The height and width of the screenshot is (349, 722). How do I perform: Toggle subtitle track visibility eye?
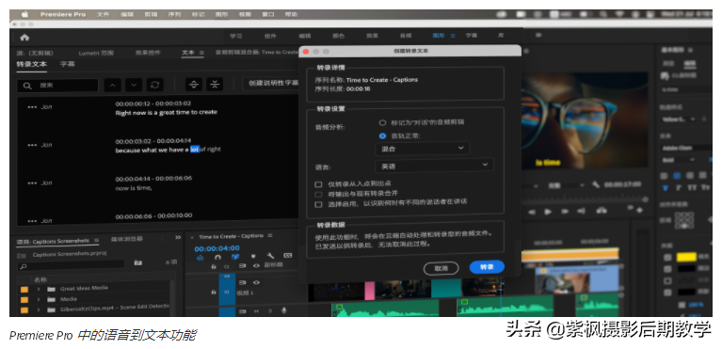(x=256, y=265)
